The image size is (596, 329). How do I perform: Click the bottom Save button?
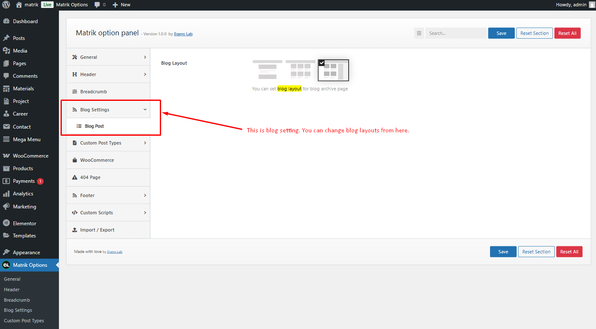pos(503,252)
